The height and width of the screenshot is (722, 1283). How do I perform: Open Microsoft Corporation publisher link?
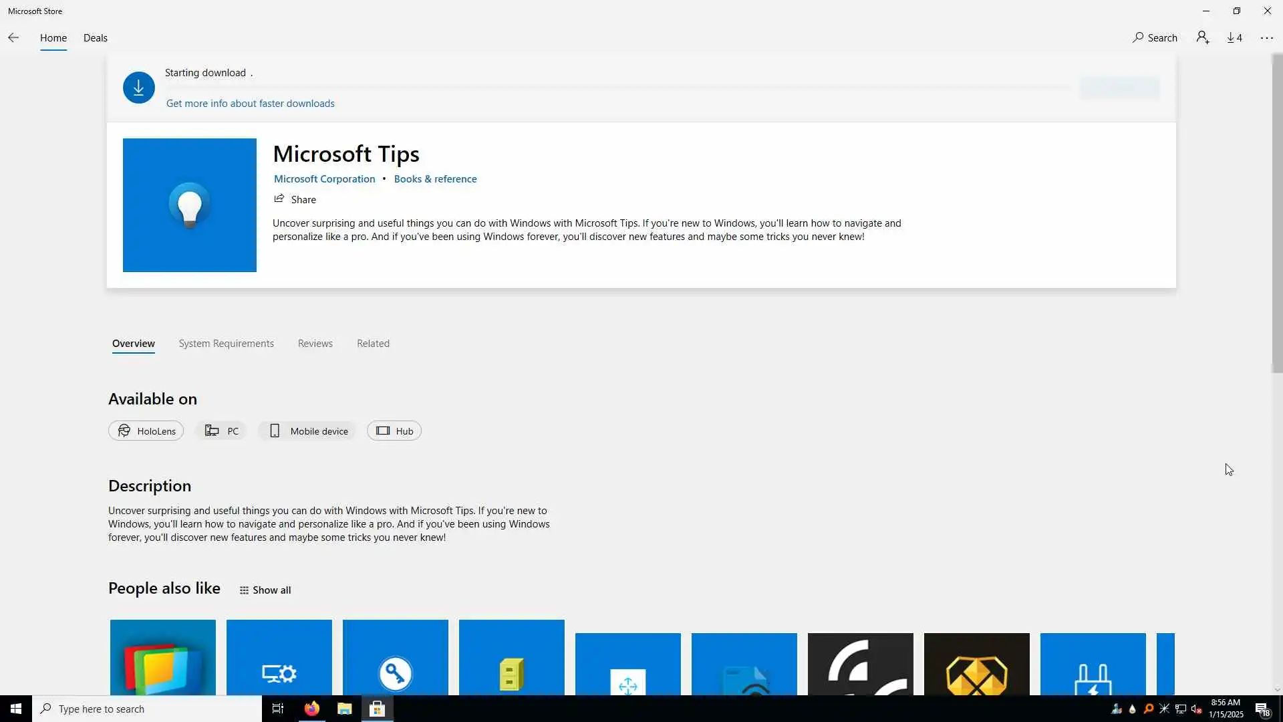[x=324, y=179]
